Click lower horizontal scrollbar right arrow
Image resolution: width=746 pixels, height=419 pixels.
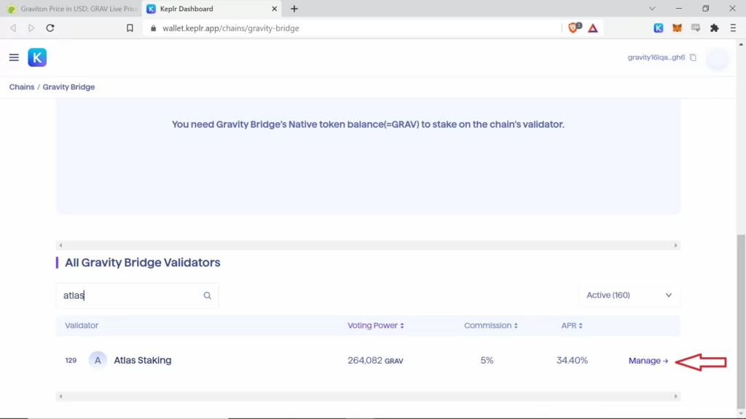675,396
